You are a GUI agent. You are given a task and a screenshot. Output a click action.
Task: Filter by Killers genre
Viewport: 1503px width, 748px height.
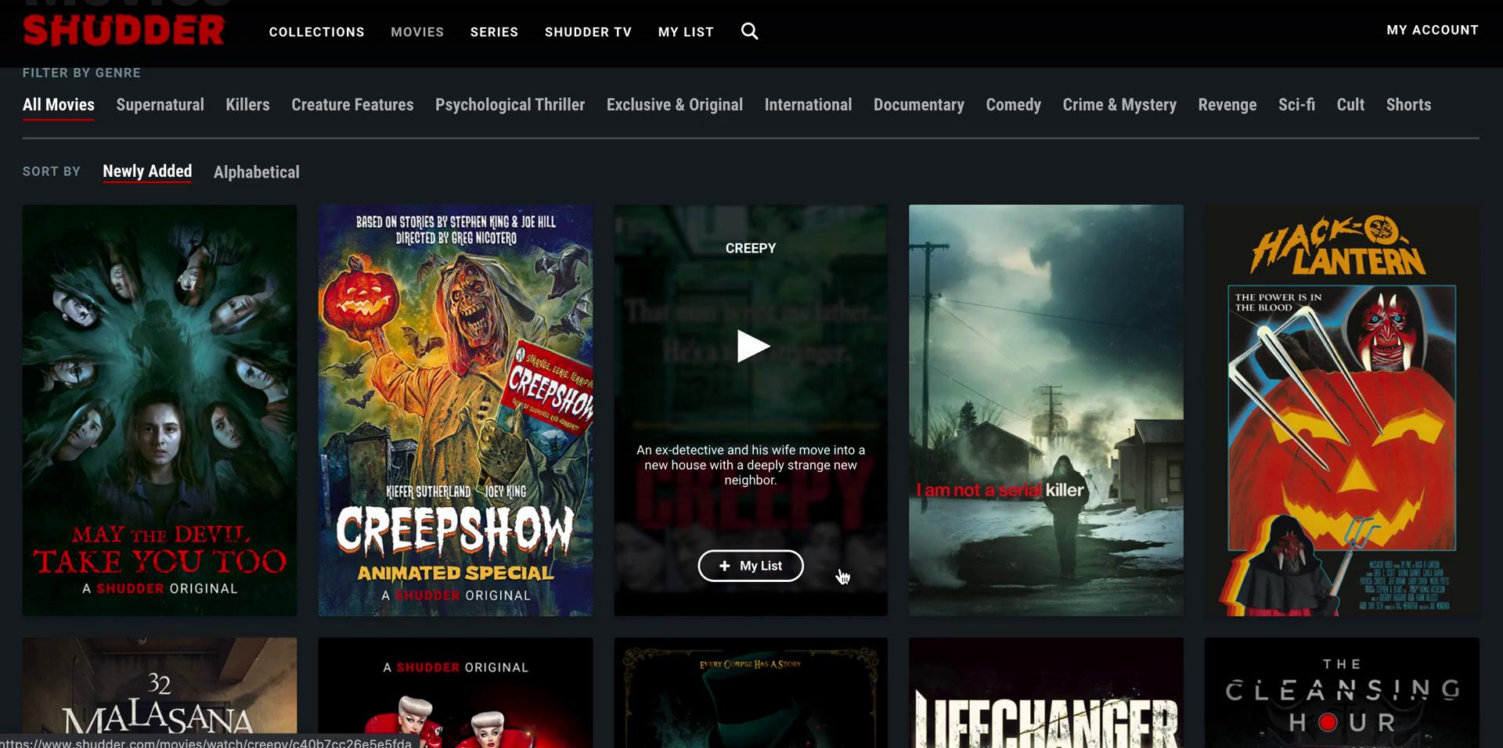247,105
